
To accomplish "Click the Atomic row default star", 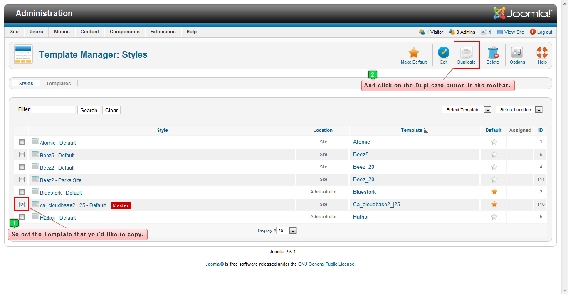I will tap(494, 142).
